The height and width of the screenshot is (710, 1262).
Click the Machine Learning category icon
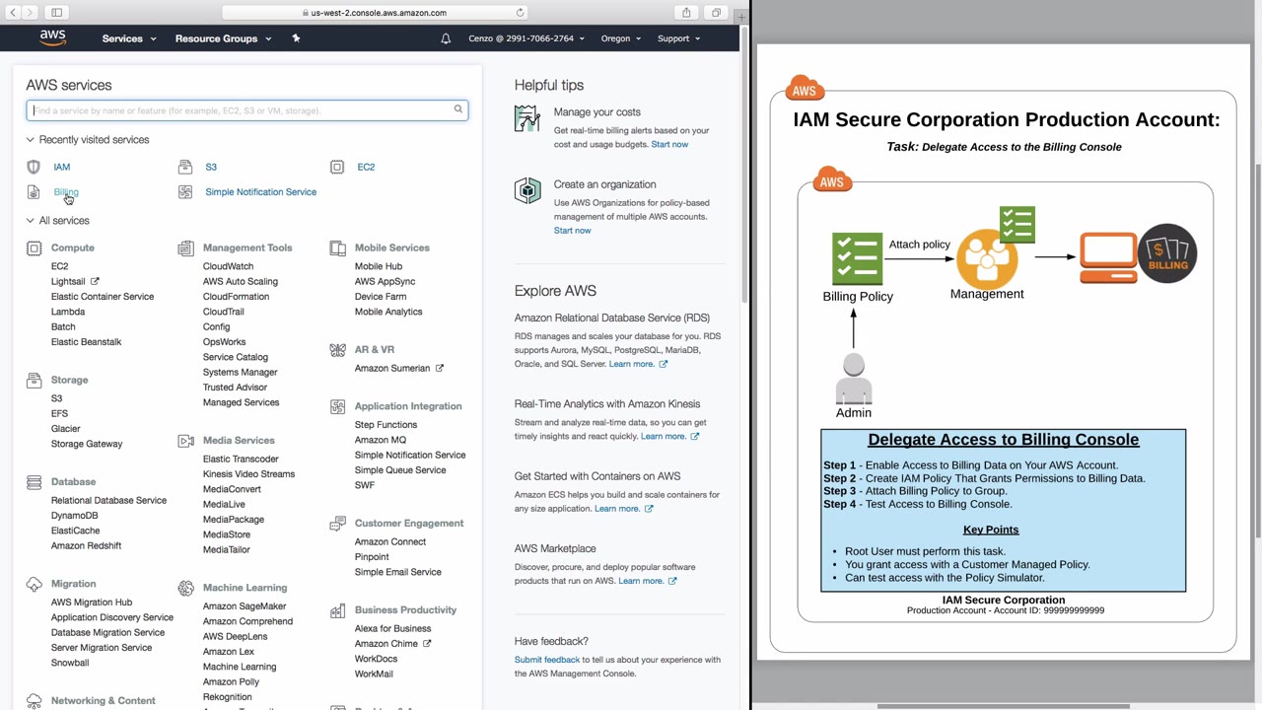pos(185,588)
